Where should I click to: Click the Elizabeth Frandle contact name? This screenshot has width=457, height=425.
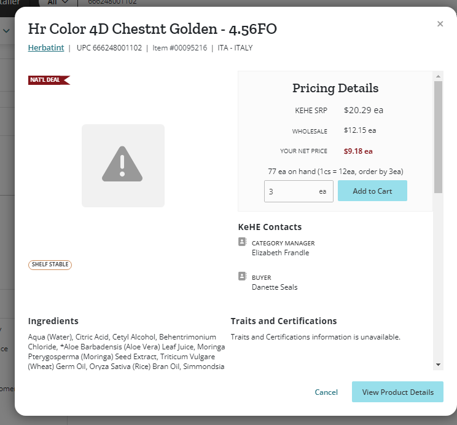tap(280, 253)
